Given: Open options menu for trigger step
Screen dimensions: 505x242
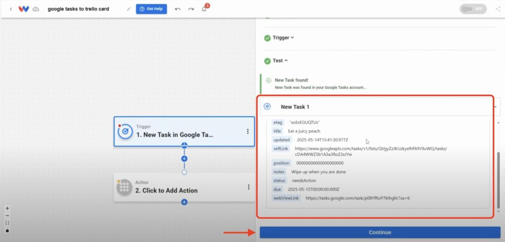Looking at the screenshot, I should point(248,131).
